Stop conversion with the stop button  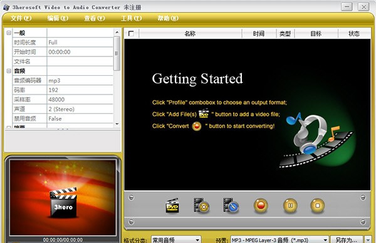[318, 205]
